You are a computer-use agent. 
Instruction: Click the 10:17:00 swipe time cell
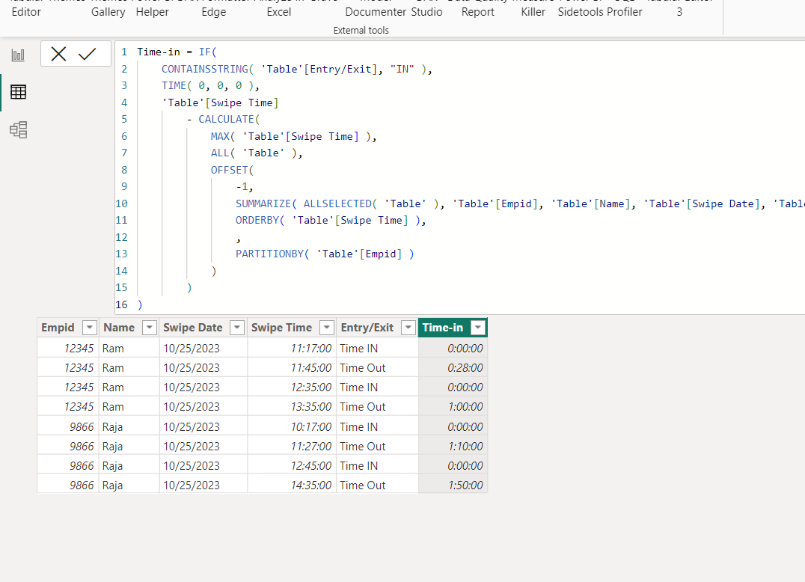click(x=292, y=426)
